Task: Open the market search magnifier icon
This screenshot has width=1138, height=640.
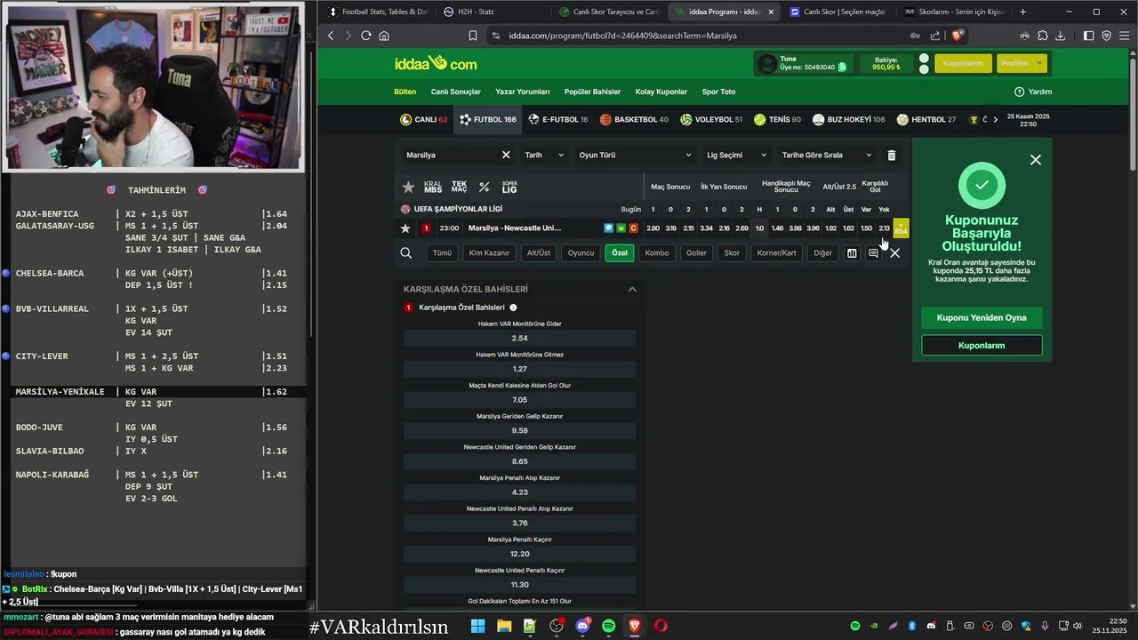Action: pyautogui.click(x=406, y=253)
